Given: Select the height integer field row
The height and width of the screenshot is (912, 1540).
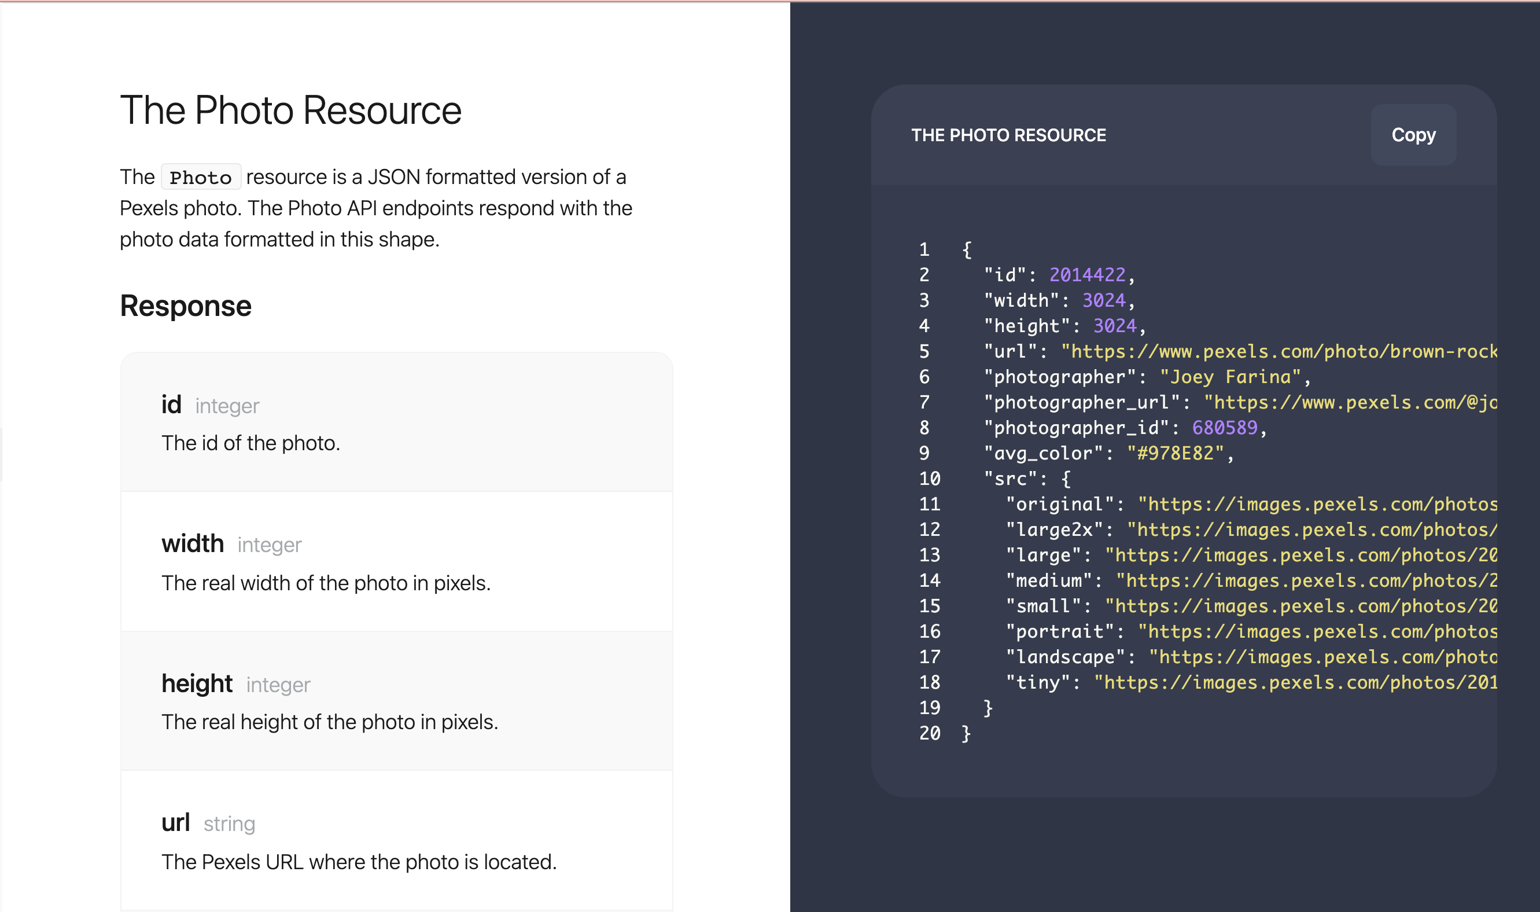Looking at the screenshot, I should point(397,701).
